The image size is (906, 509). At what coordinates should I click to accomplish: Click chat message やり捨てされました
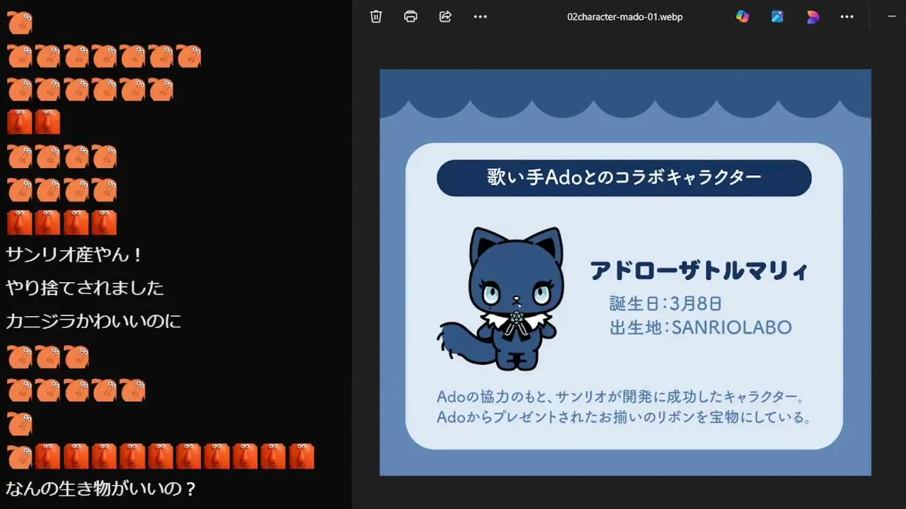(x=85, y=288)
